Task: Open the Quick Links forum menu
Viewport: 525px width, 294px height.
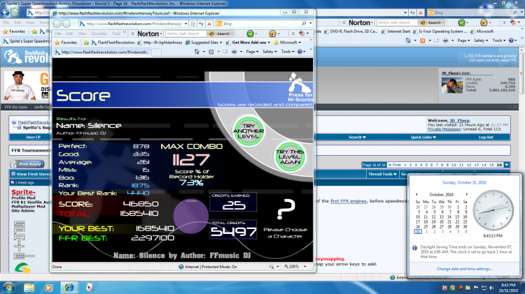Action: click(x=423, y=138)
